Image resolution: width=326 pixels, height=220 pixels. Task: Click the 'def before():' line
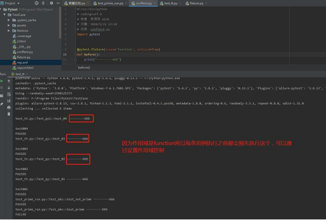pos(88,55)
